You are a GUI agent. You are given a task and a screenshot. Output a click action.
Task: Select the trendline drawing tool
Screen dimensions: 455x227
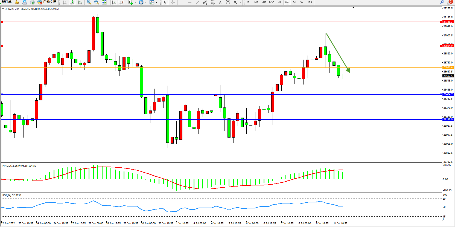tap(197, 2)
